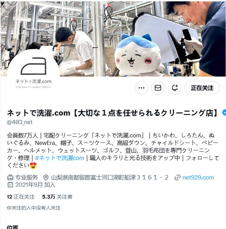This screenshot has width=226, height=229.
Task: Turn on notifications with bell icon
Action: point(175,88)
